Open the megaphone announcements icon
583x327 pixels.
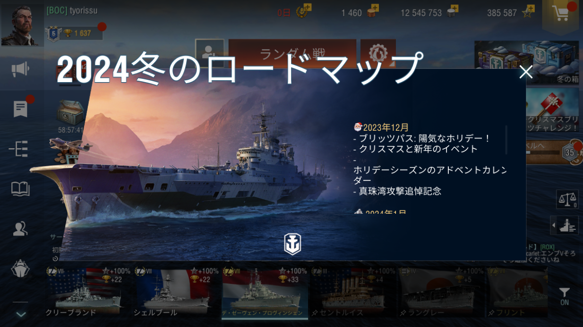(x=20, y=70)
